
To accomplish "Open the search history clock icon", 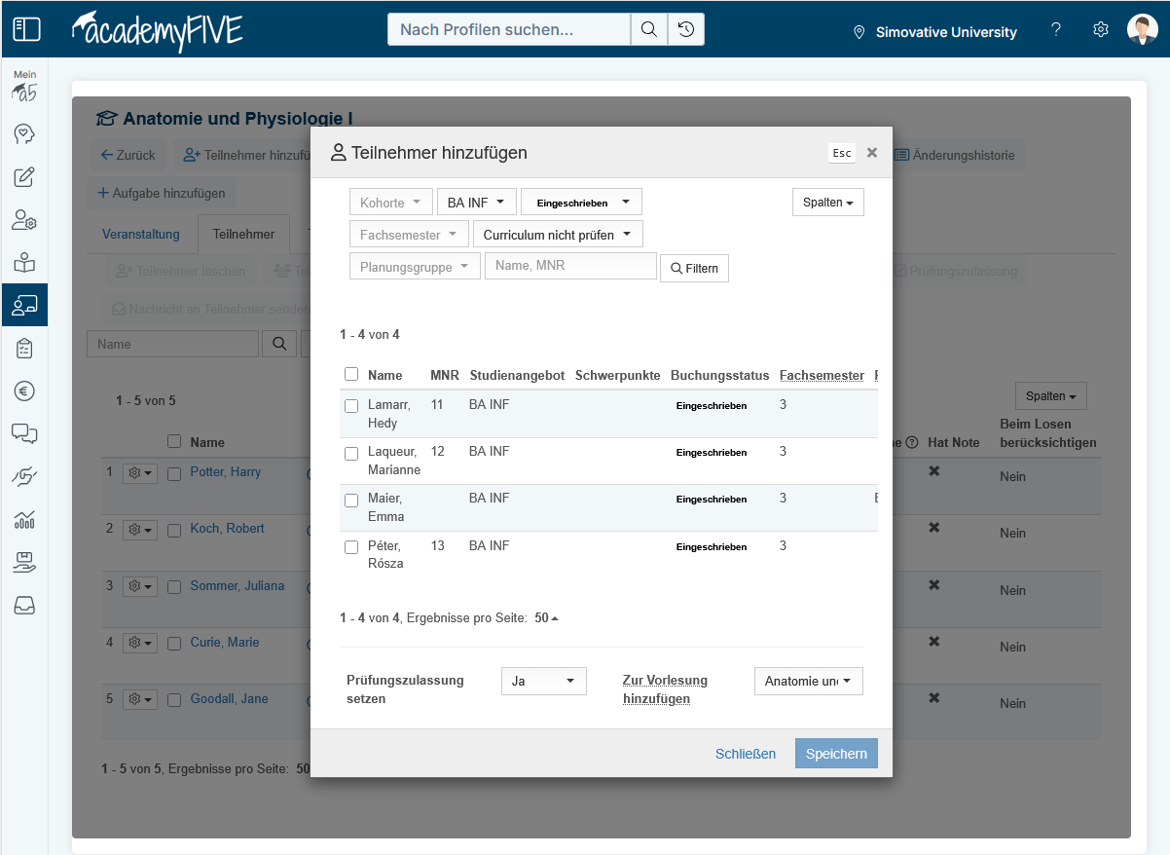I will pyautogui.click(x=686, y=29).
